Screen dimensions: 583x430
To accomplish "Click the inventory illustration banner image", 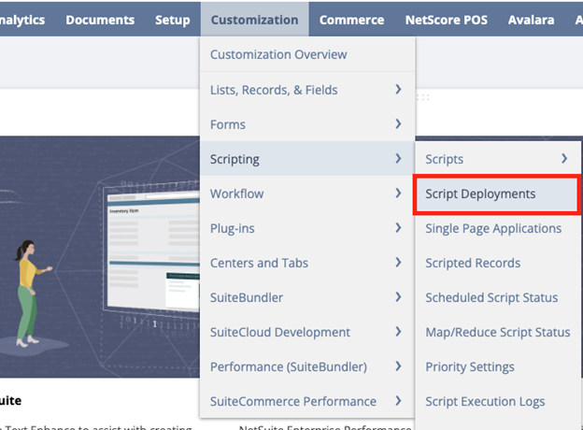I will tap(100, 257).
